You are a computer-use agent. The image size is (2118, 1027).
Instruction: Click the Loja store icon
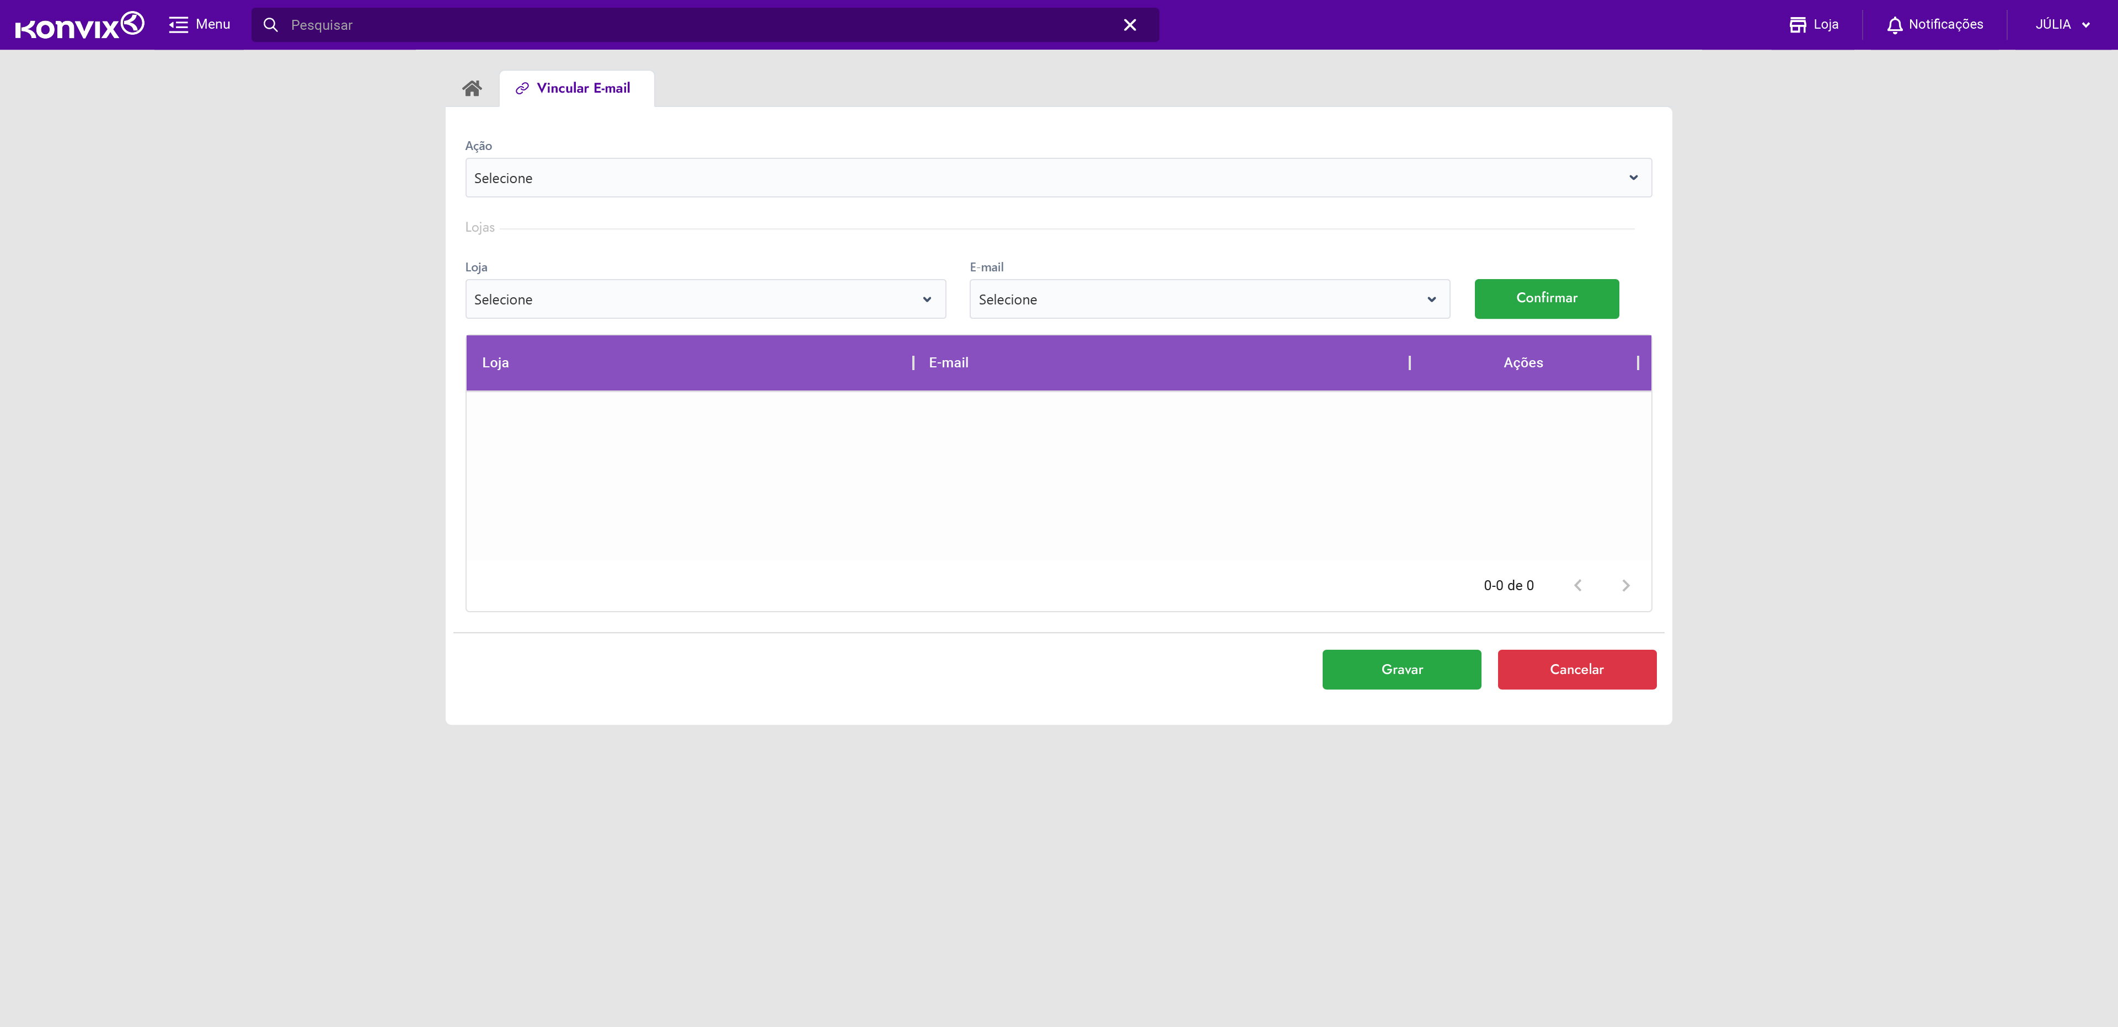(x=1798, y=25)
